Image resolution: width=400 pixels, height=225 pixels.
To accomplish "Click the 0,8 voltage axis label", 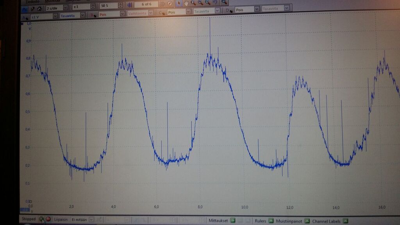I will (x=28, y=58).
